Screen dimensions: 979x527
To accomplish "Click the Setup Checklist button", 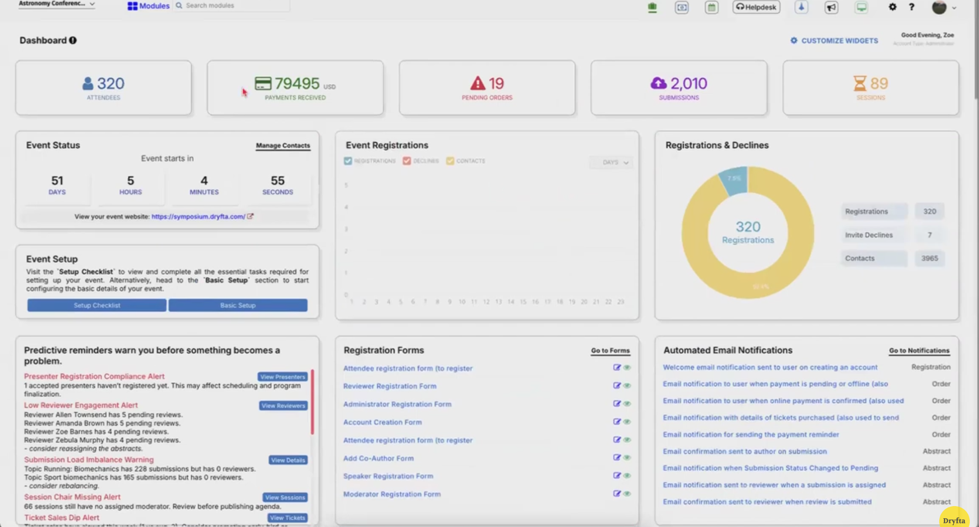I will pyautogui.click(x=97, y=305).
